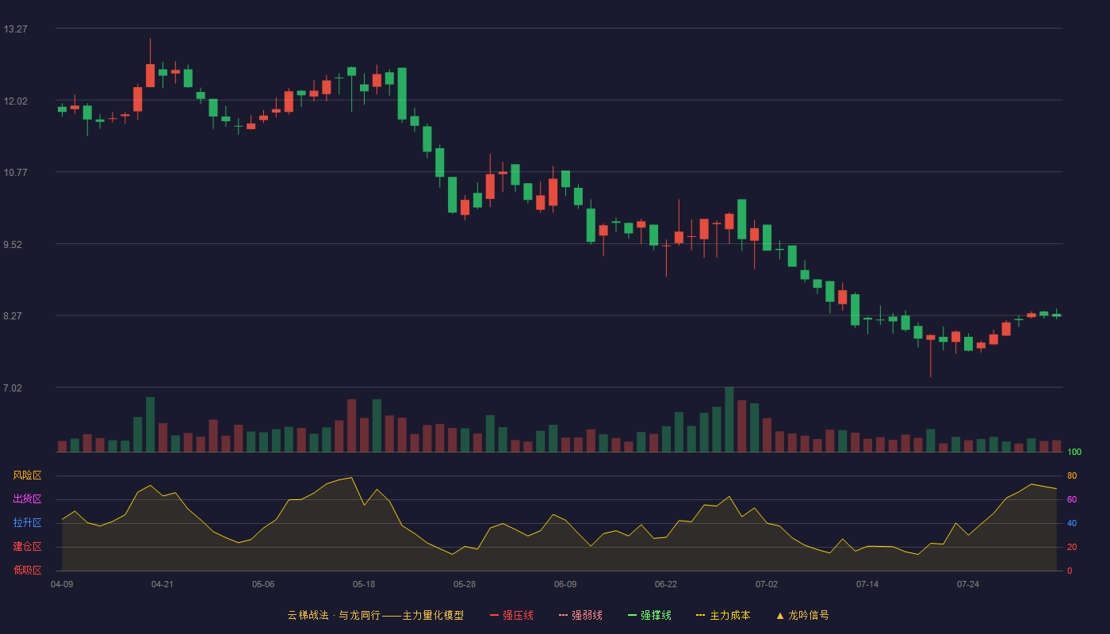Click the 07-14 date label

point(867,584)
